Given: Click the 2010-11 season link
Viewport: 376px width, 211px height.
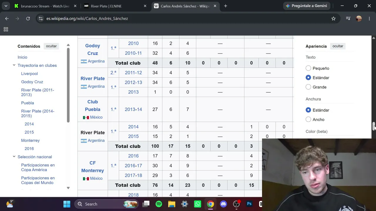Looking at the screenshot, I should (x=133, y=53).
